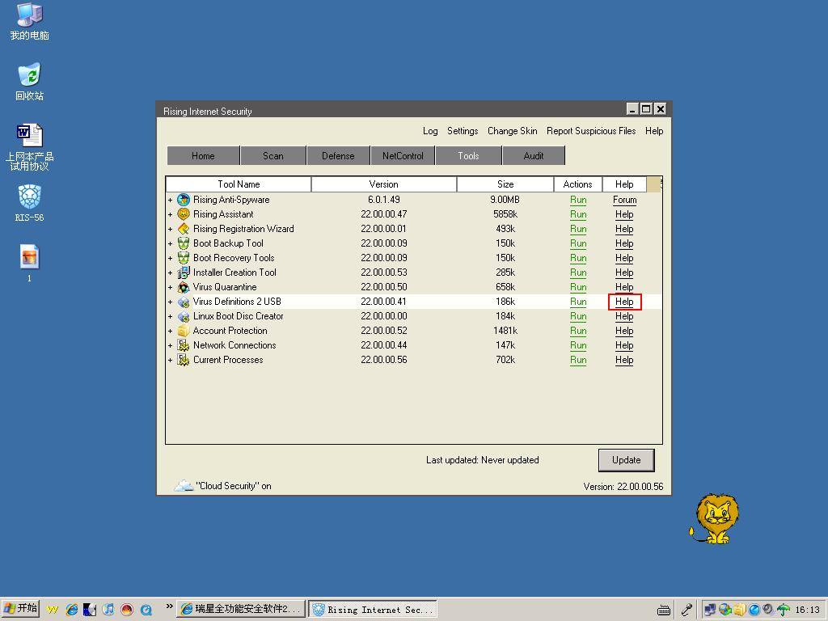Open Help for Account Protection
The height and width of the screenshot is (621, 828).
pos(624,331)
